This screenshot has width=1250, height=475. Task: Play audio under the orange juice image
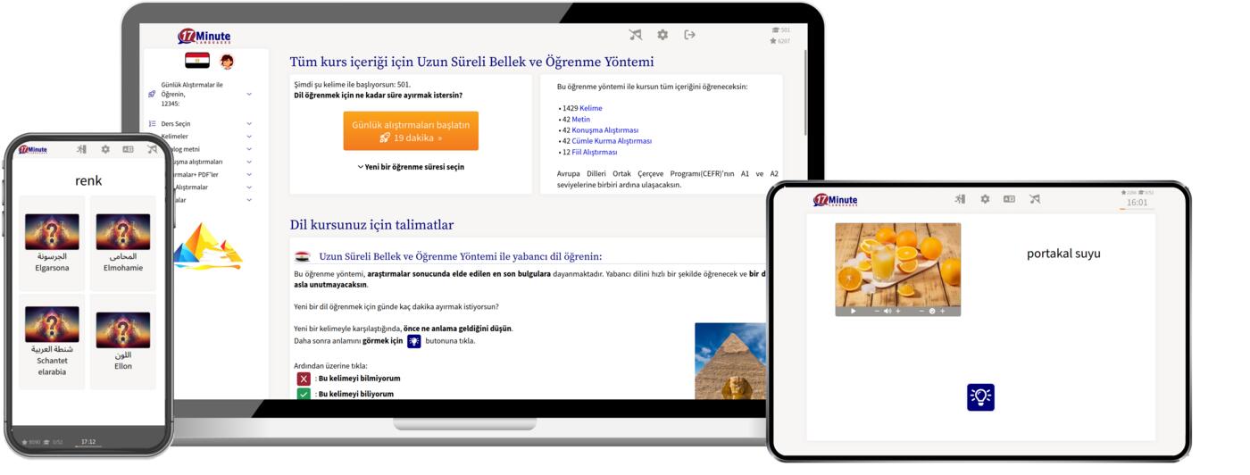pos(854,311)
